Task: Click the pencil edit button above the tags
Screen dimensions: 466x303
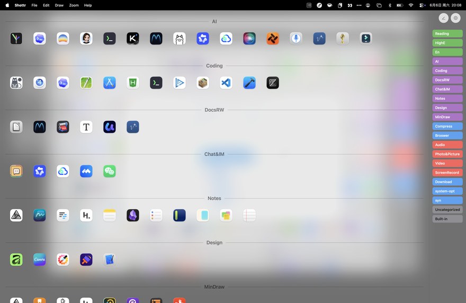Action: coord(443,18)
